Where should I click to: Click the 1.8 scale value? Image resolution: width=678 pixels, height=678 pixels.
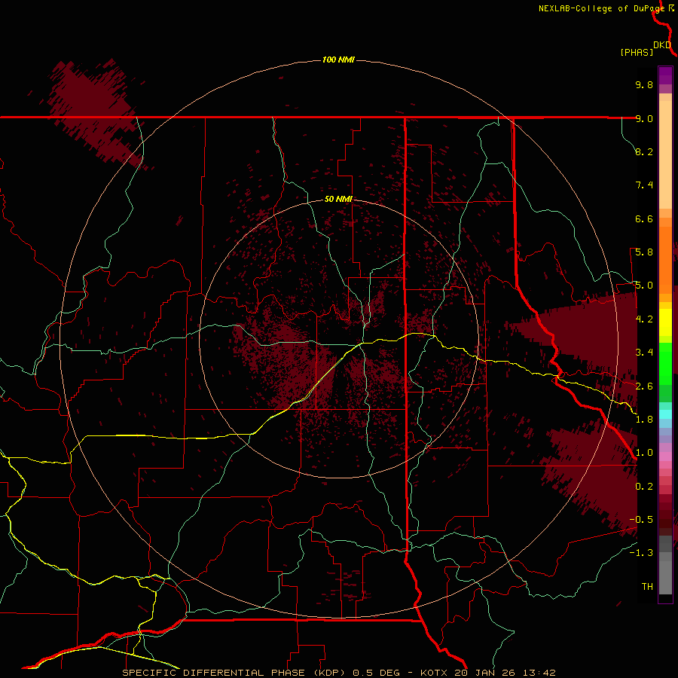point(644,420)
